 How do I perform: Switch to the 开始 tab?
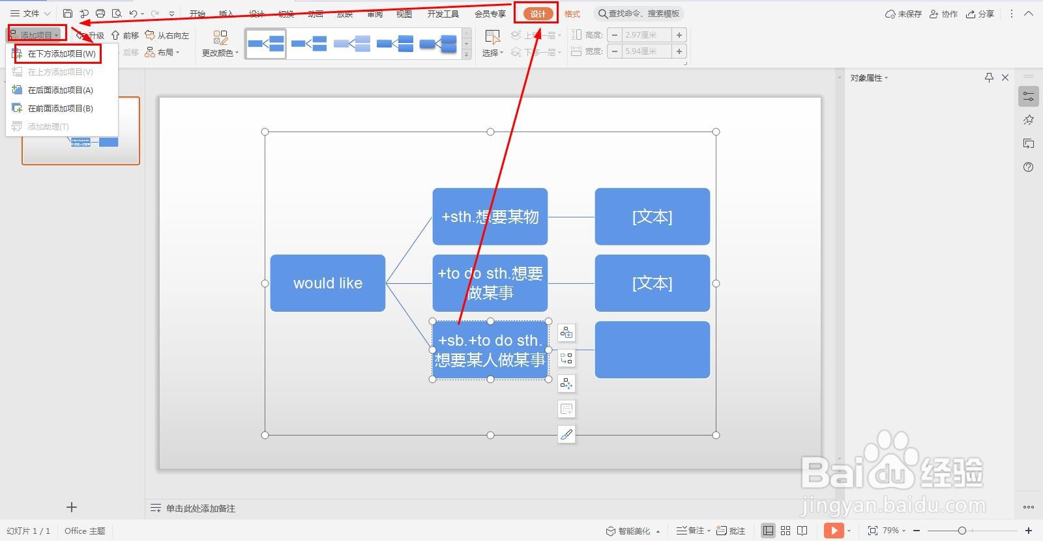click(197, 14)
